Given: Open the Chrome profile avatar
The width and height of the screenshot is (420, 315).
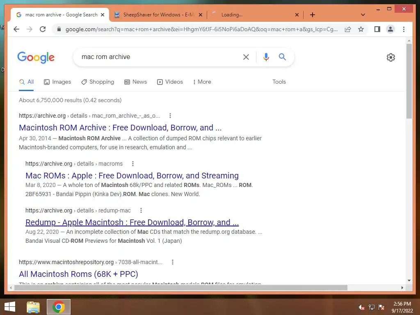Looking at the screenshot, I should [390, 29].
